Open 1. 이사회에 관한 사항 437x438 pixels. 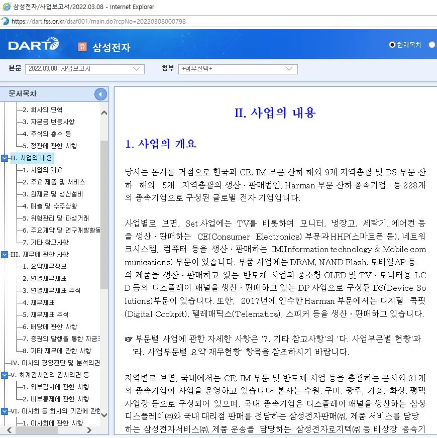click(x=53, y=423)
